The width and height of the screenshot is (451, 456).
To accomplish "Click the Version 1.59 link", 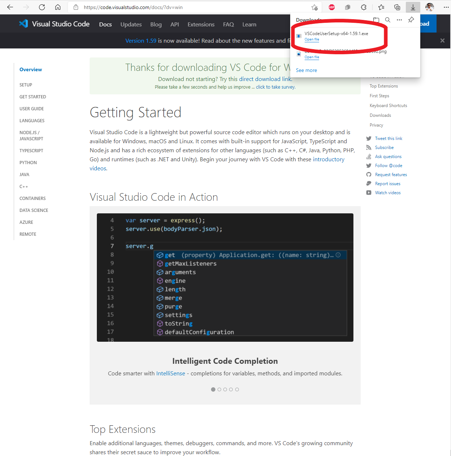I will coord(141,41).
